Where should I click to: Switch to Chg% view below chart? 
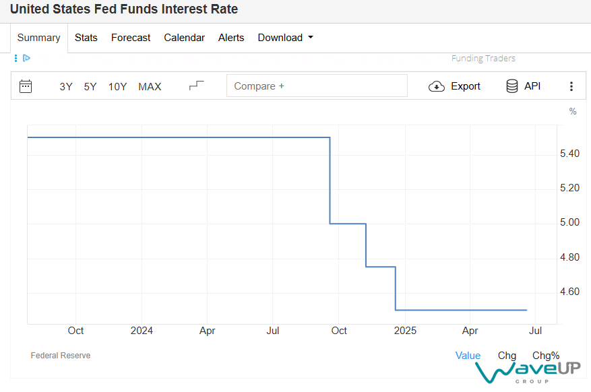tap(546, 356)
